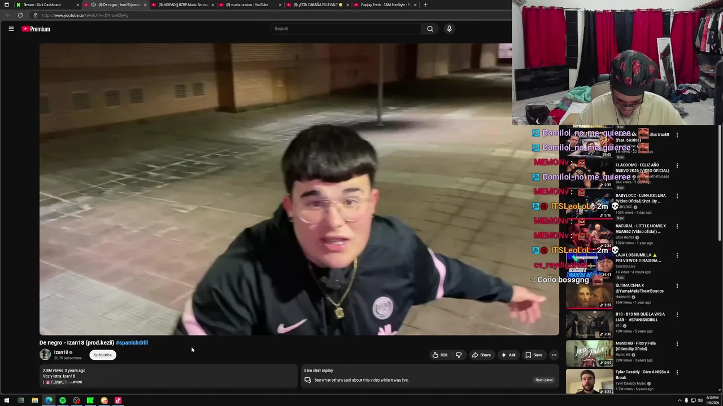Open a new browser tab

coord(425,5)
